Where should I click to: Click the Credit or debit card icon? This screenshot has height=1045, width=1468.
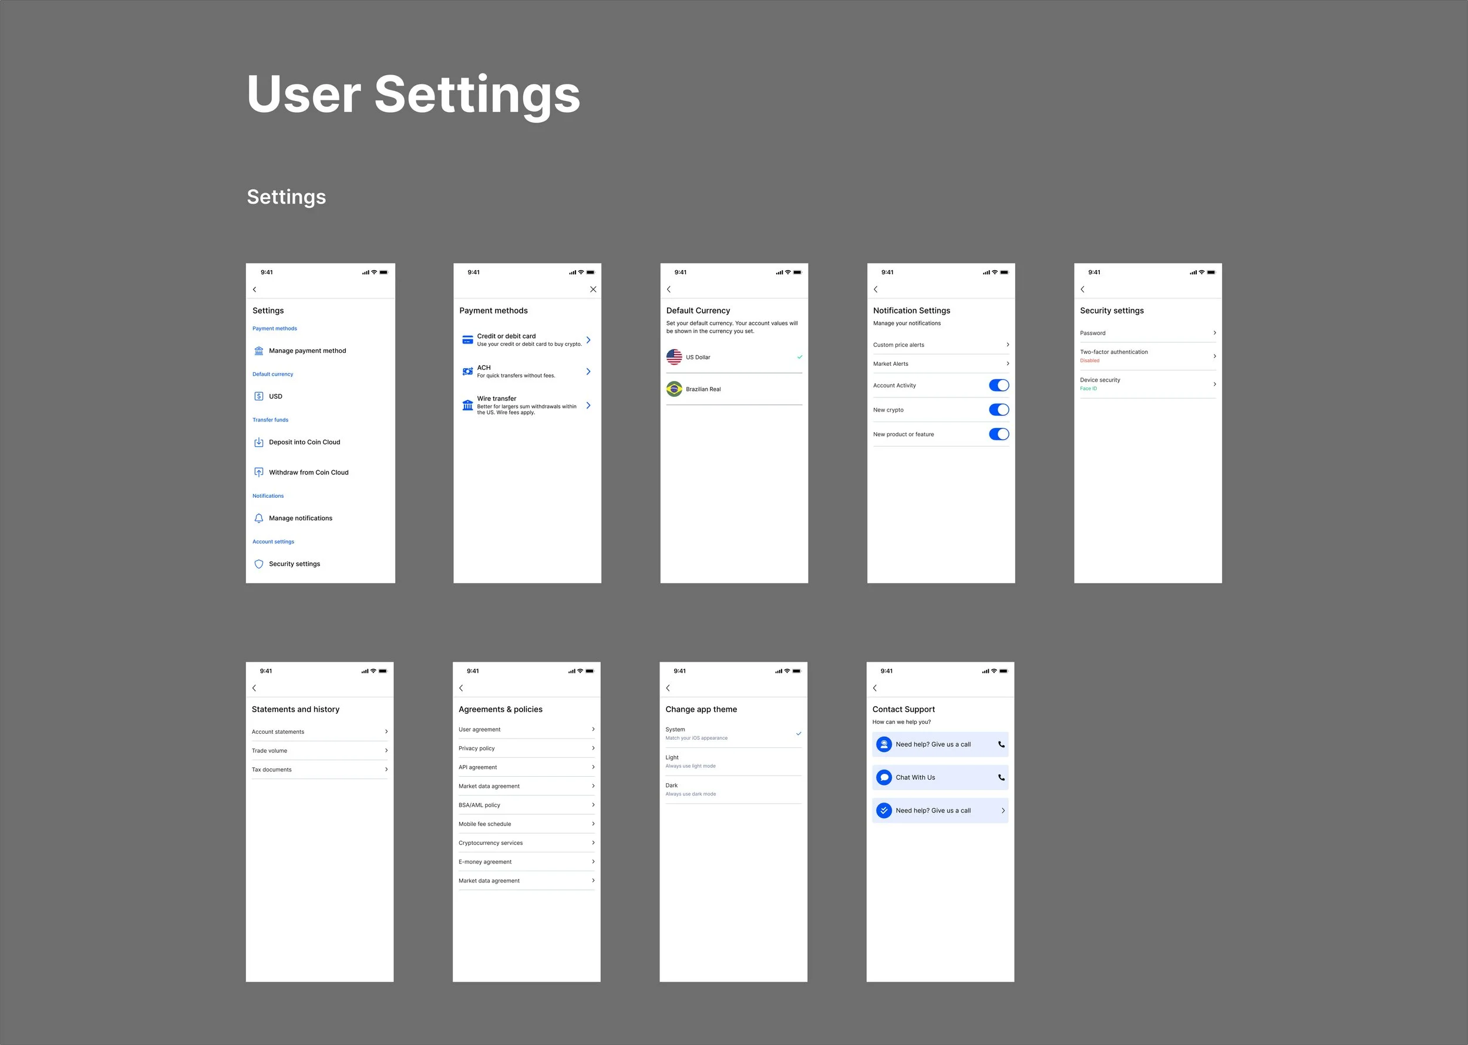(468, 340)
